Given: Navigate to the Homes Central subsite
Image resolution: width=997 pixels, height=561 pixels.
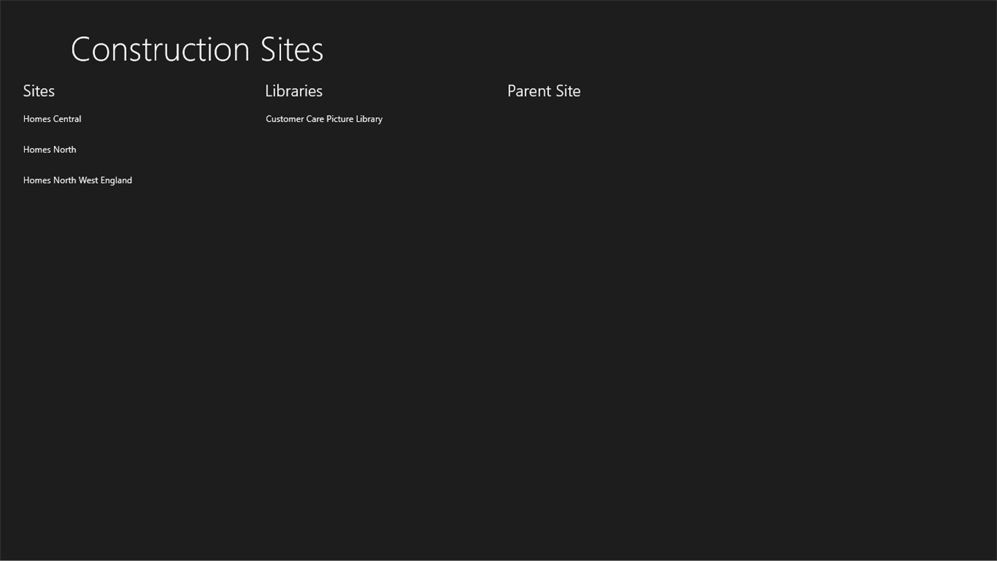Looking at the screenshot, I should pyautogui.click(x=52, y=119).
